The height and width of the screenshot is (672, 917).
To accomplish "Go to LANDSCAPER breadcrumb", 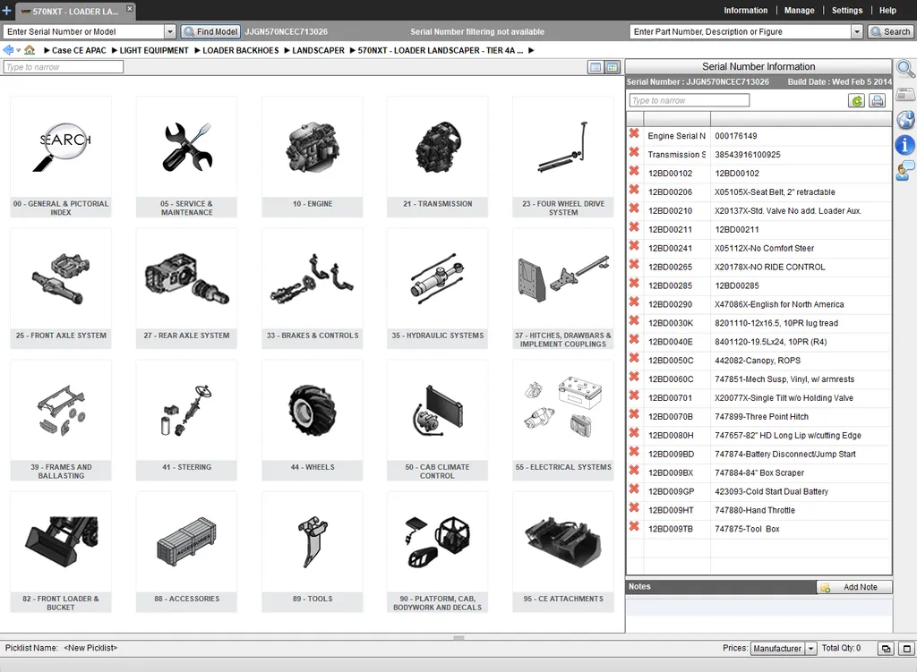I will tap(318, 50).
